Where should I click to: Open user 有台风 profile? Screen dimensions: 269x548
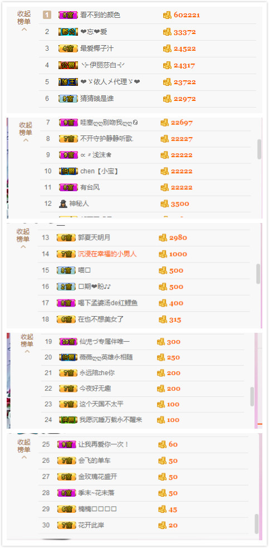click(x=90, y=187)
